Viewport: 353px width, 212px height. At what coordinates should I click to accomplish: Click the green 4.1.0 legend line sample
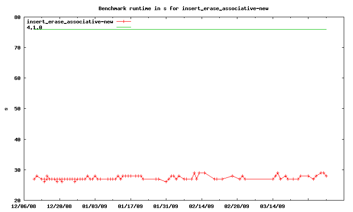coord(124,27)
